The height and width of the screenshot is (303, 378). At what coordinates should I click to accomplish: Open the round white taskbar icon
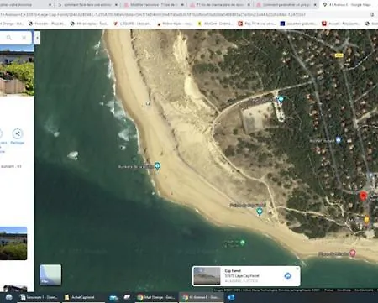click(x=127, y=297)
